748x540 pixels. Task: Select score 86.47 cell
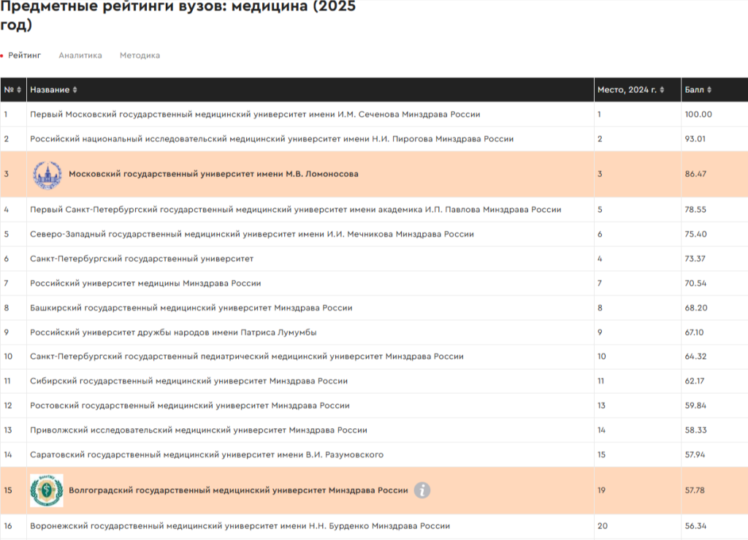pos(695,174)
